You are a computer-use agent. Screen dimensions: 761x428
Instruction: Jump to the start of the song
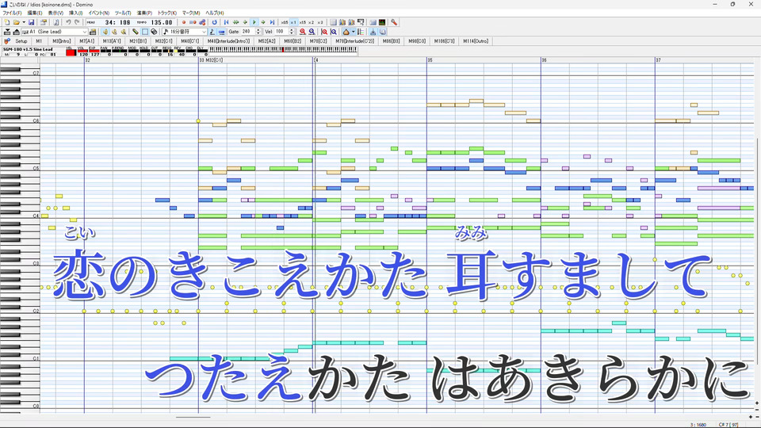pyautogui.click(x=226, y=22)
